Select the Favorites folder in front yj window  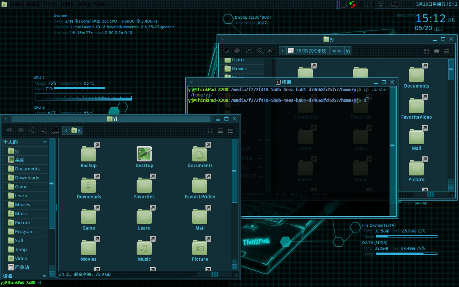point(144,185)
